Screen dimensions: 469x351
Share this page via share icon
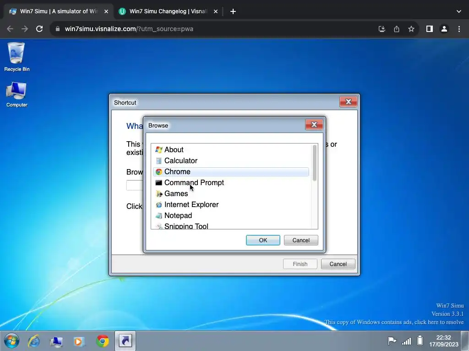point(397,29)
